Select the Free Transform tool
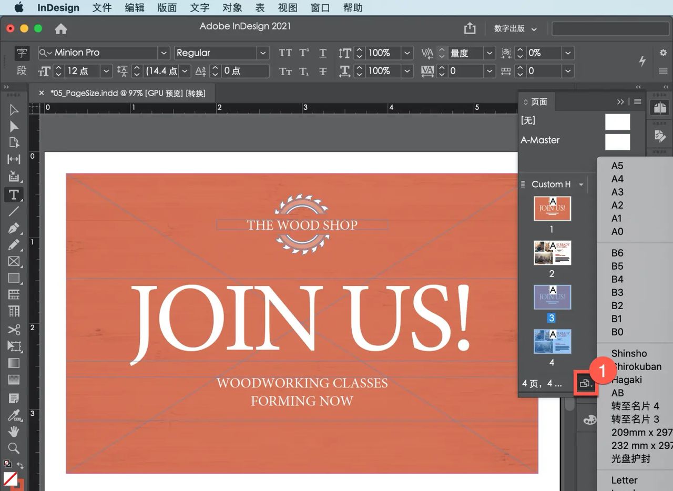This screenshot has height=491, width=673. pos(14,346)
